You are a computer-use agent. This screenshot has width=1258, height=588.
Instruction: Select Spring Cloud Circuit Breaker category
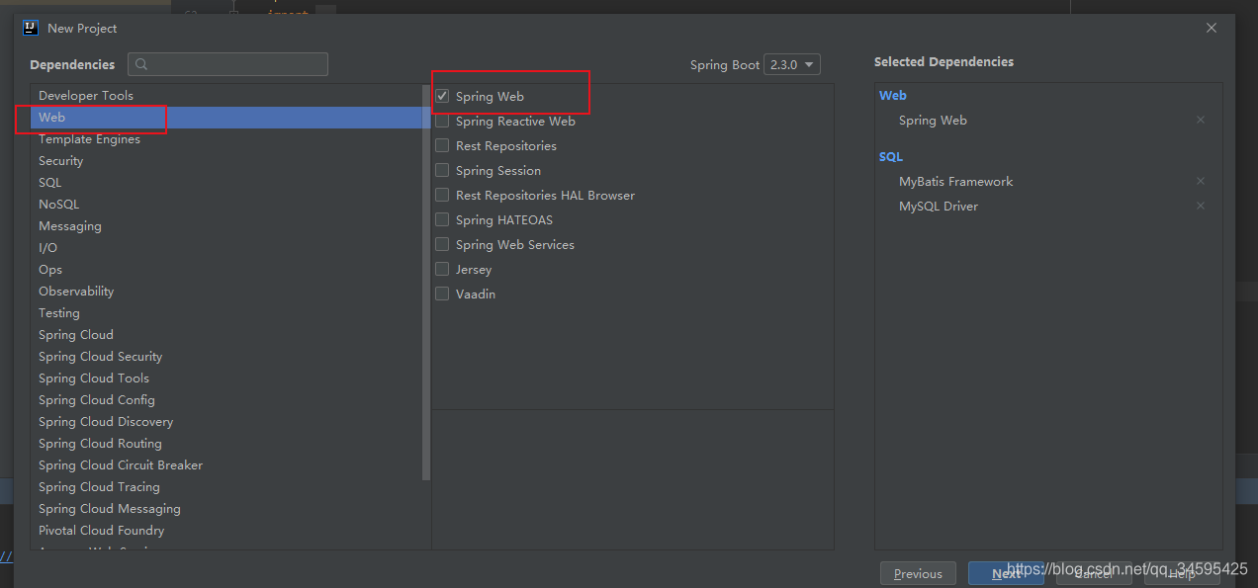[225, 464]
